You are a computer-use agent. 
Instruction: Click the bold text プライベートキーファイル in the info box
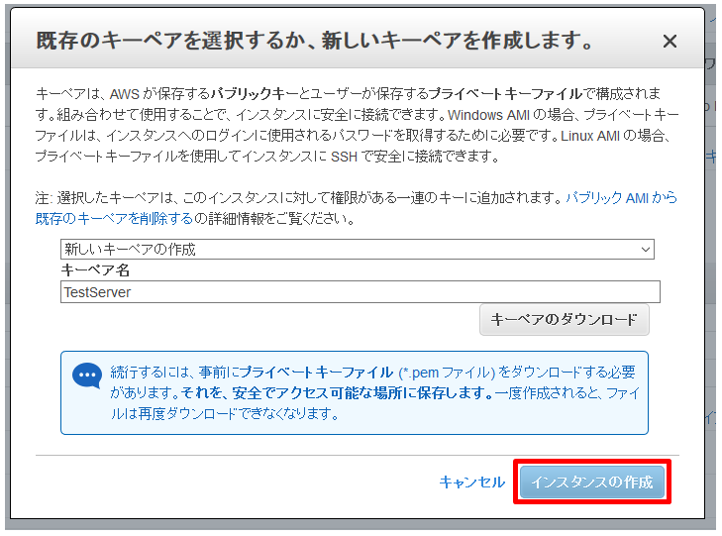317,372
